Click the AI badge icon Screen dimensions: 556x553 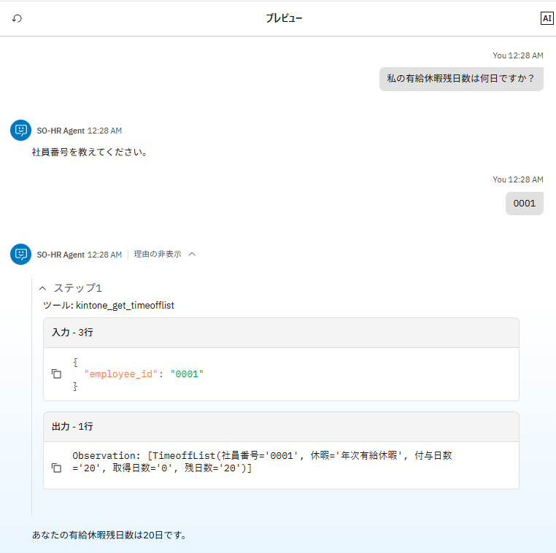[547, 18]
